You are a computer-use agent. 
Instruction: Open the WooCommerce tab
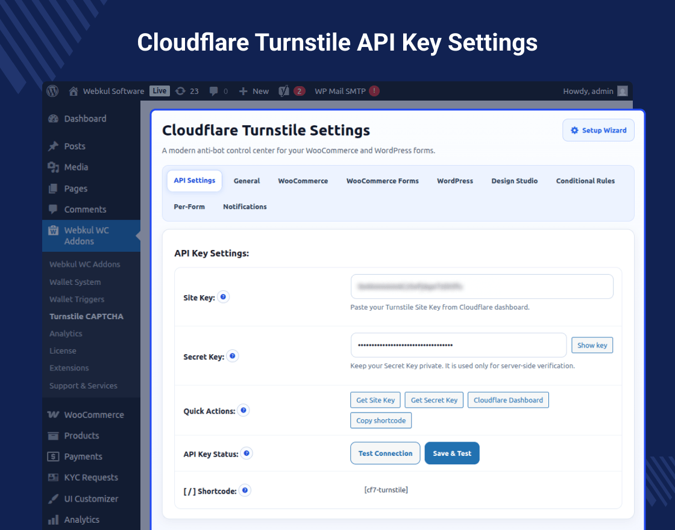pyautogui.click(x=303, y=181)
